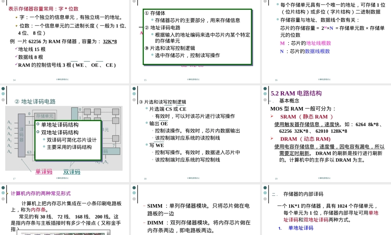Click 使用触发器存储信息，速度快 line
The height and width of the screenshot is (235, 391).
[307, 125]
